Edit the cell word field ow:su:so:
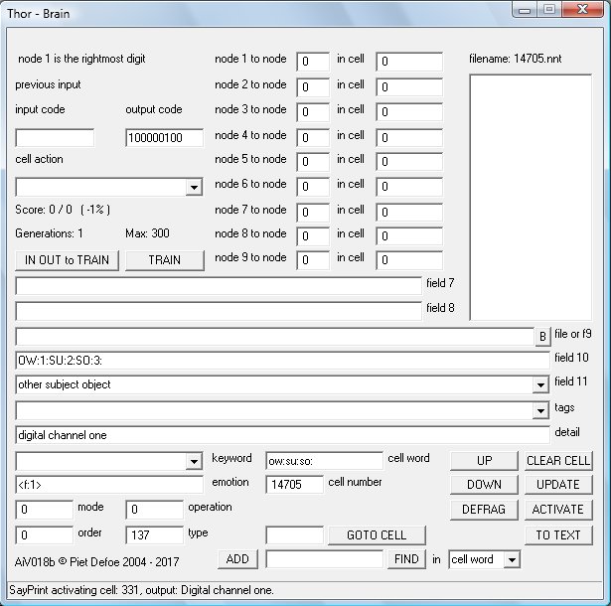611x606 pixels. coord(324,461)
